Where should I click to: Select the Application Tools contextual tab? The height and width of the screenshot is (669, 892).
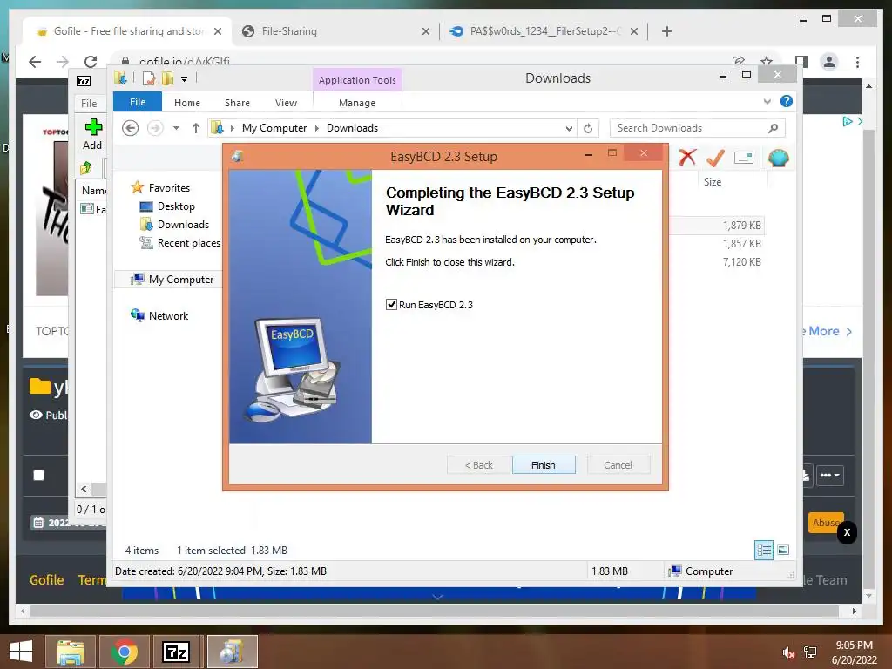click(x=357, y=79)
